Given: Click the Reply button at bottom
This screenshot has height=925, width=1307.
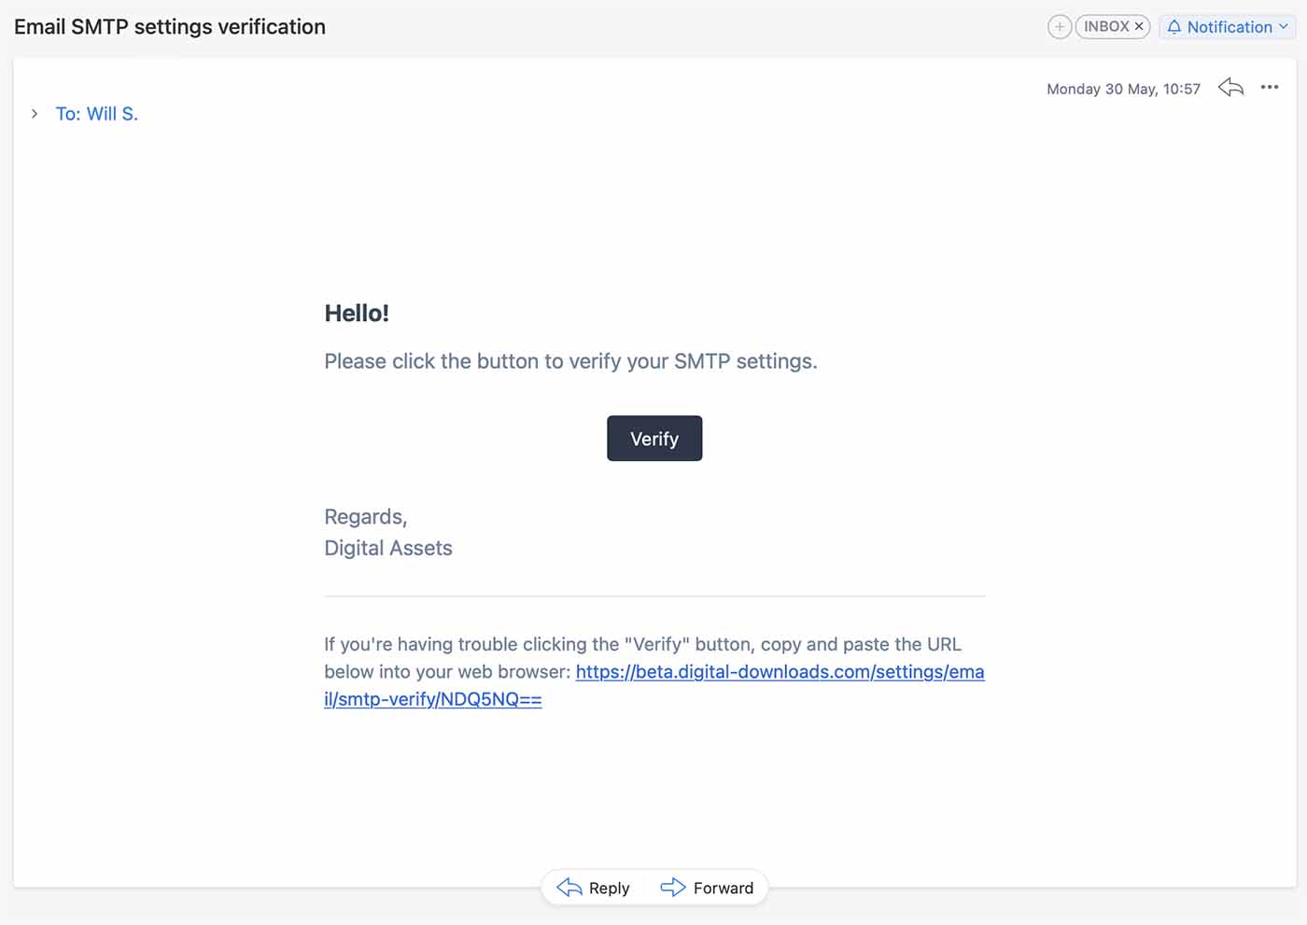Looking at the screenshot, I should [x=594, y=888].
